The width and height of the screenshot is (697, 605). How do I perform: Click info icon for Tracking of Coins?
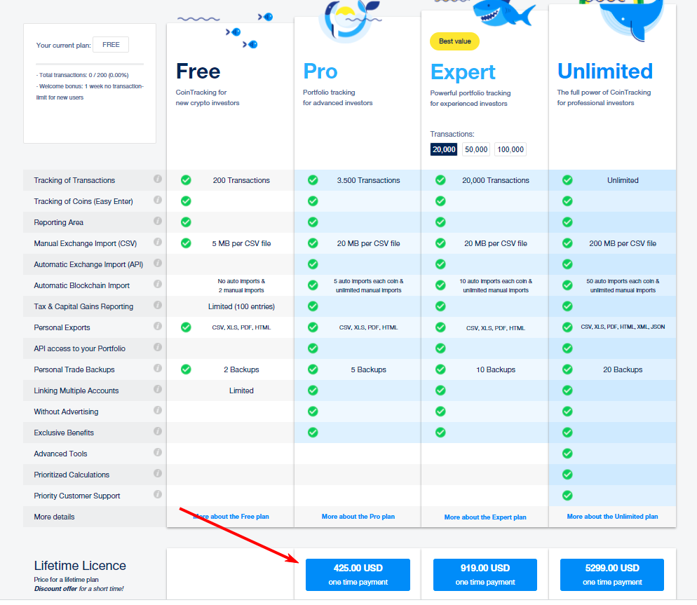pos(157,200)
